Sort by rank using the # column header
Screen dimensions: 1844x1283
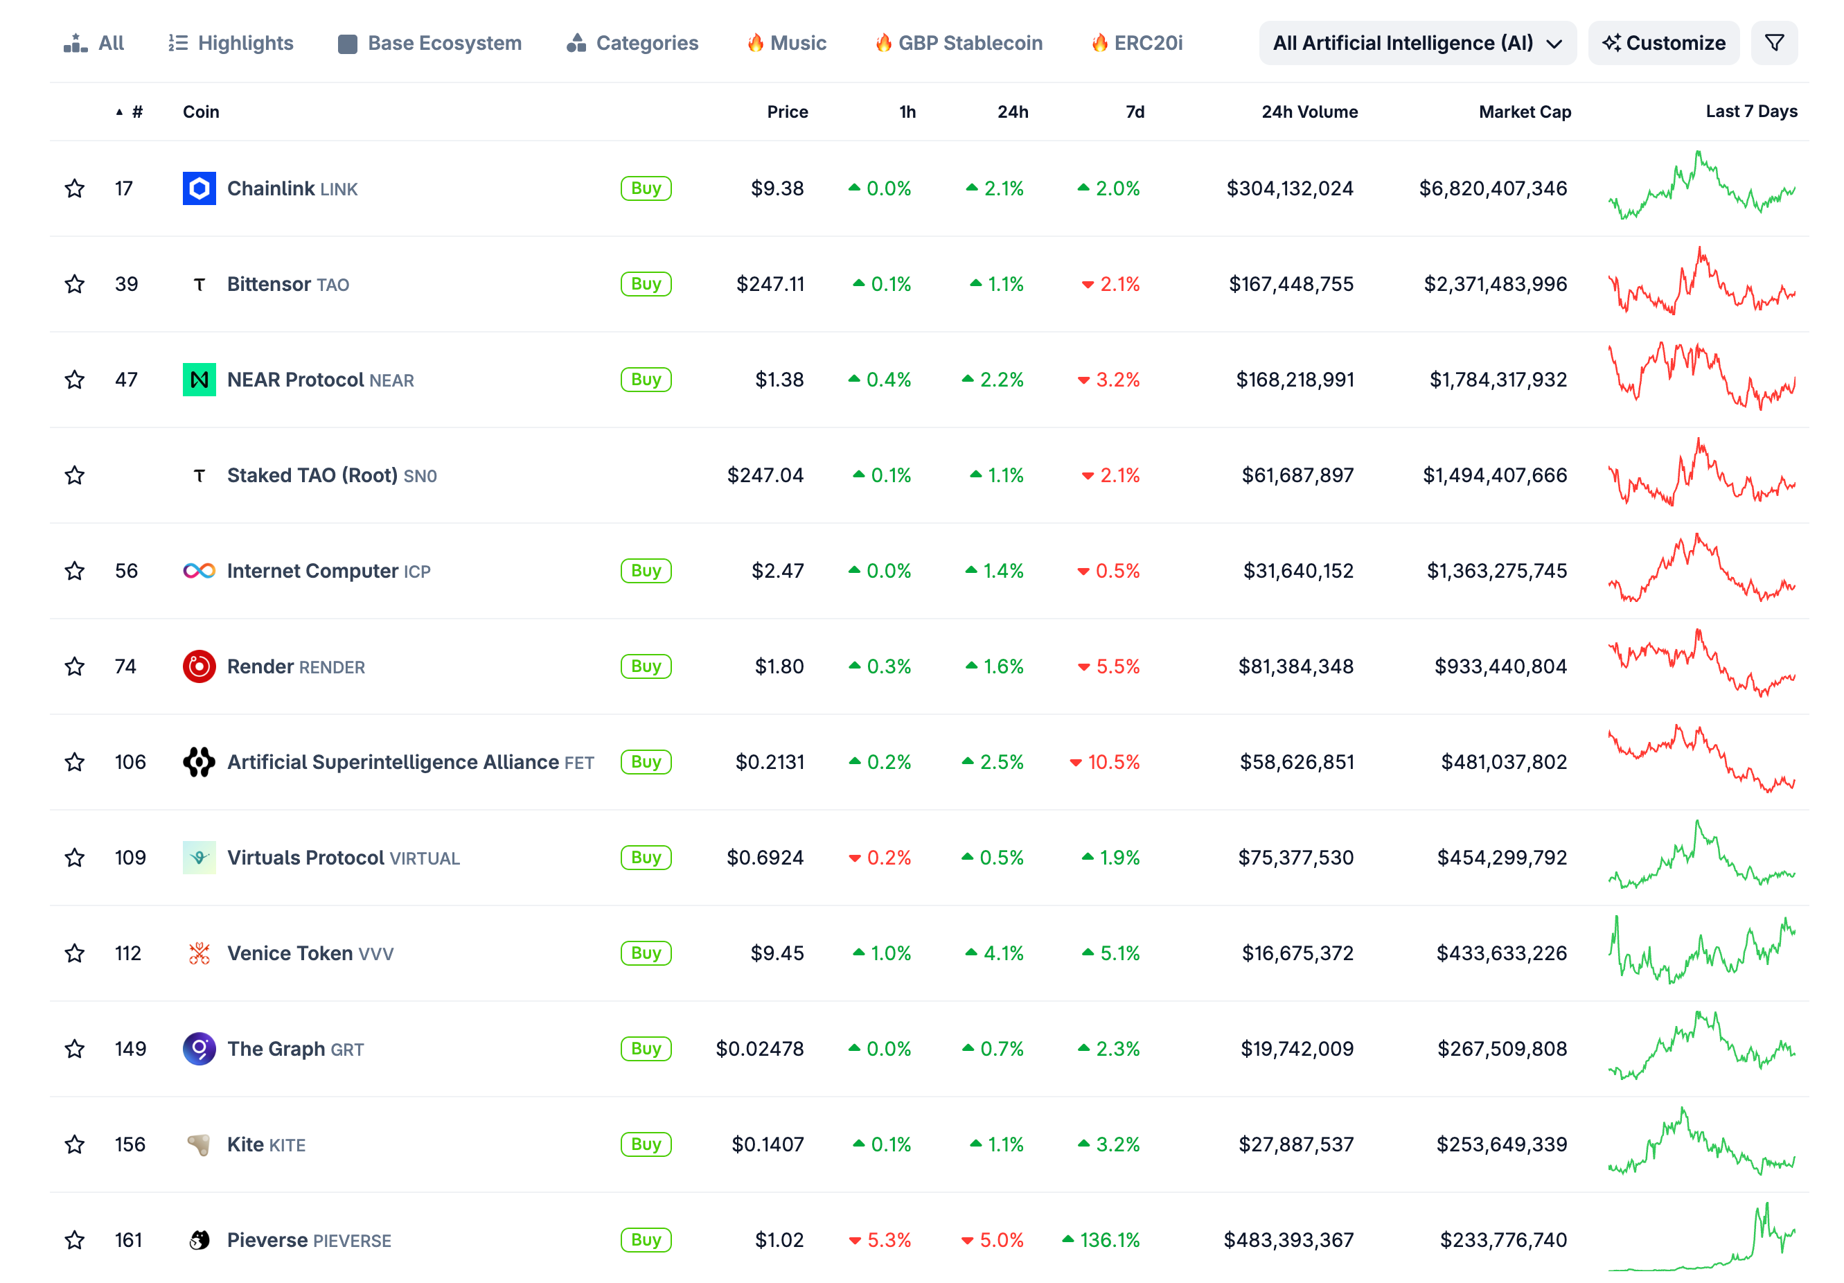(136, 112)
